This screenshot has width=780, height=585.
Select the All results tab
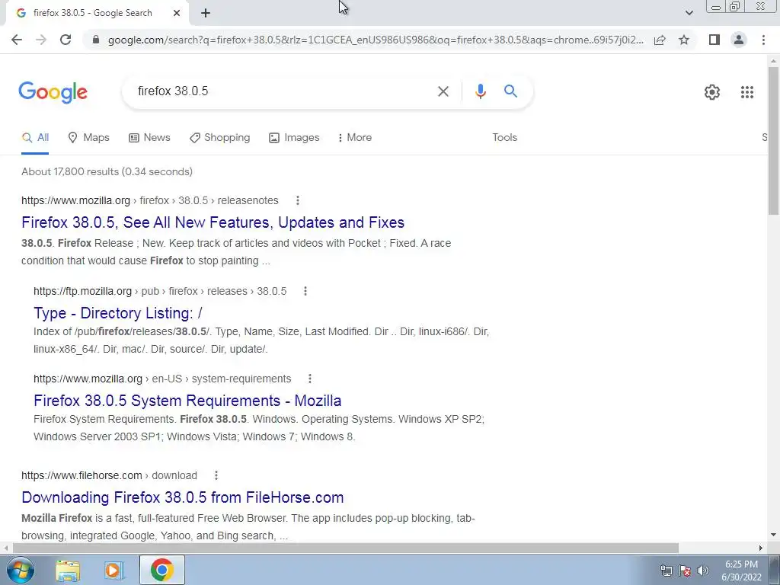(35, 138)
